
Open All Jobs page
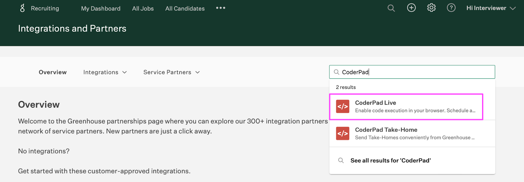[x=143, y=9]
